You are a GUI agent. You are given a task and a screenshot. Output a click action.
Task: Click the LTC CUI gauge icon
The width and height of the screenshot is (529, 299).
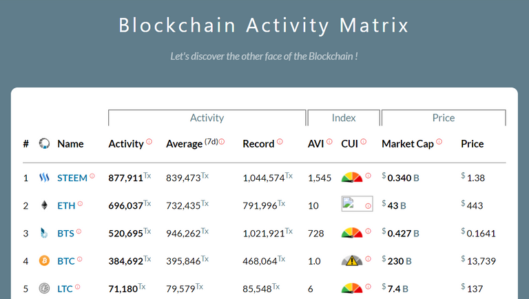coord(352,288)
